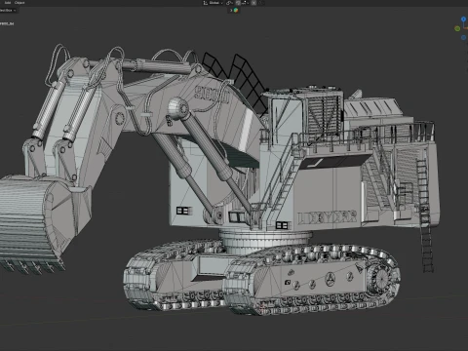468x351 pixels.
Task: Click the transform orientation axes icon
Action: pyautogui.click(x=205, y=3)
